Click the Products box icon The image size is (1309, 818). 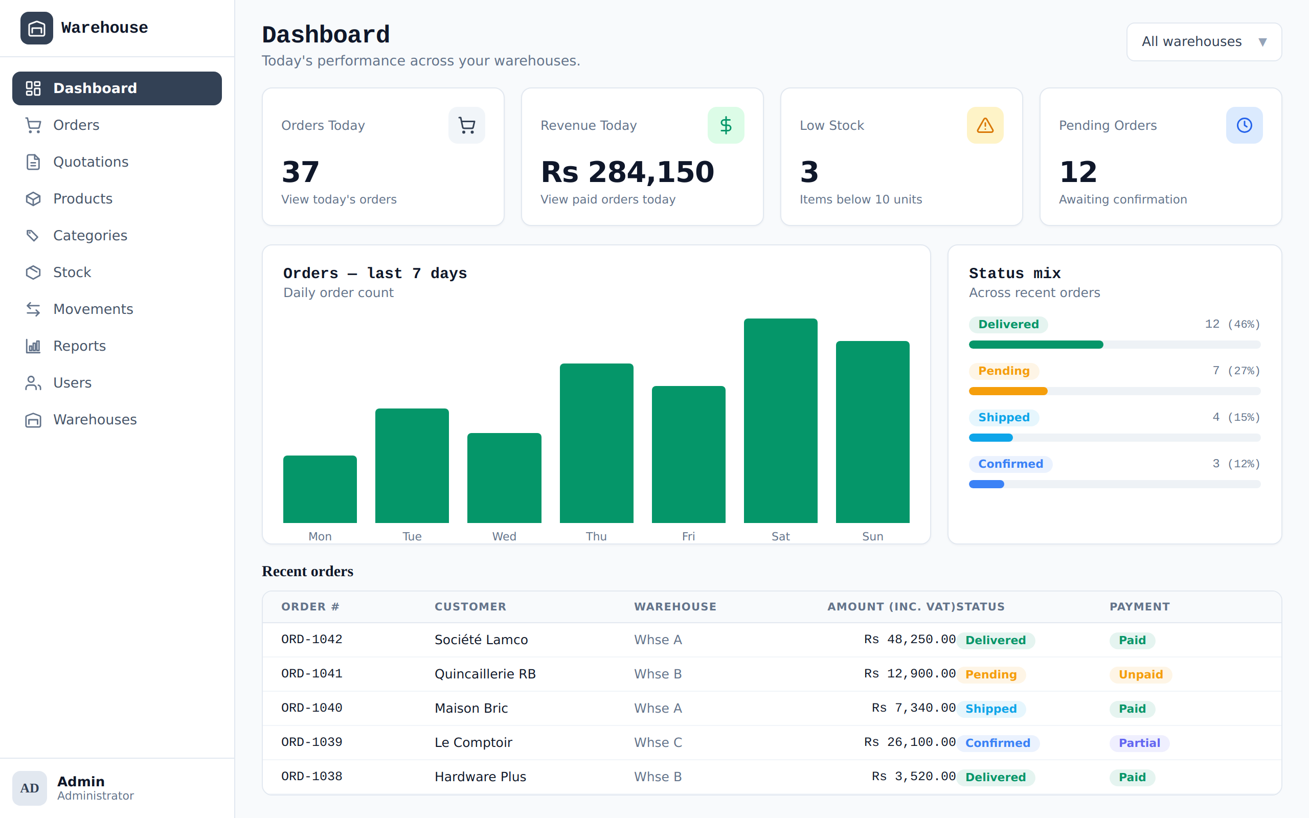coord(34,198)
